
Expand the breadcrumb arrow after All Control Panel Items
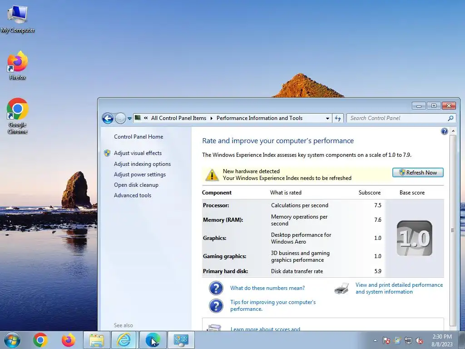[x=212, y=118]
